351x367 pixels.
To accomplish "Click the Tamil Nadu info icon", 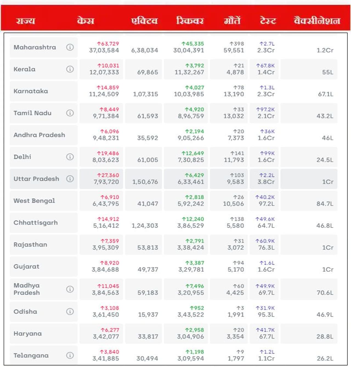I will pos(70,113).
